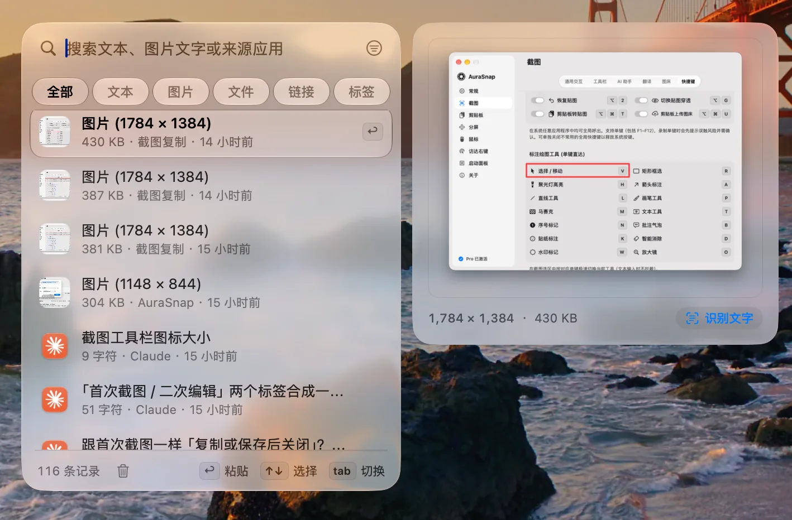Click the 116 条记录 count
The height and width of the screenshot is (520, 792).
(69, 471)
